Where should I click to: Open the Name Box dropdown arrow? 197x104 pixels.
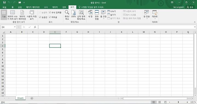15,27
